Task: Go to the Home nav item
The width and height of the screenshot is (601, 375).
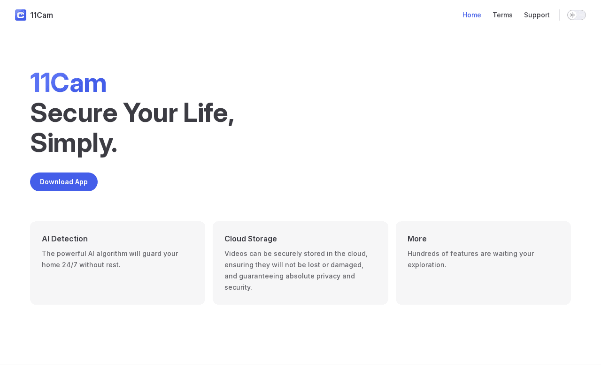Action: 471,15
